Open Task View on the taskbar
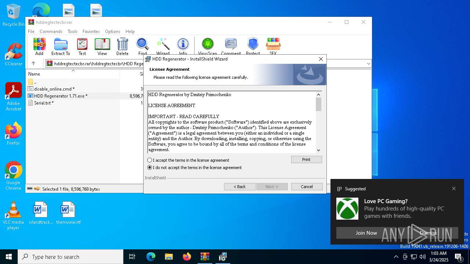Viewport: 470px width, 264px height. 132,257
